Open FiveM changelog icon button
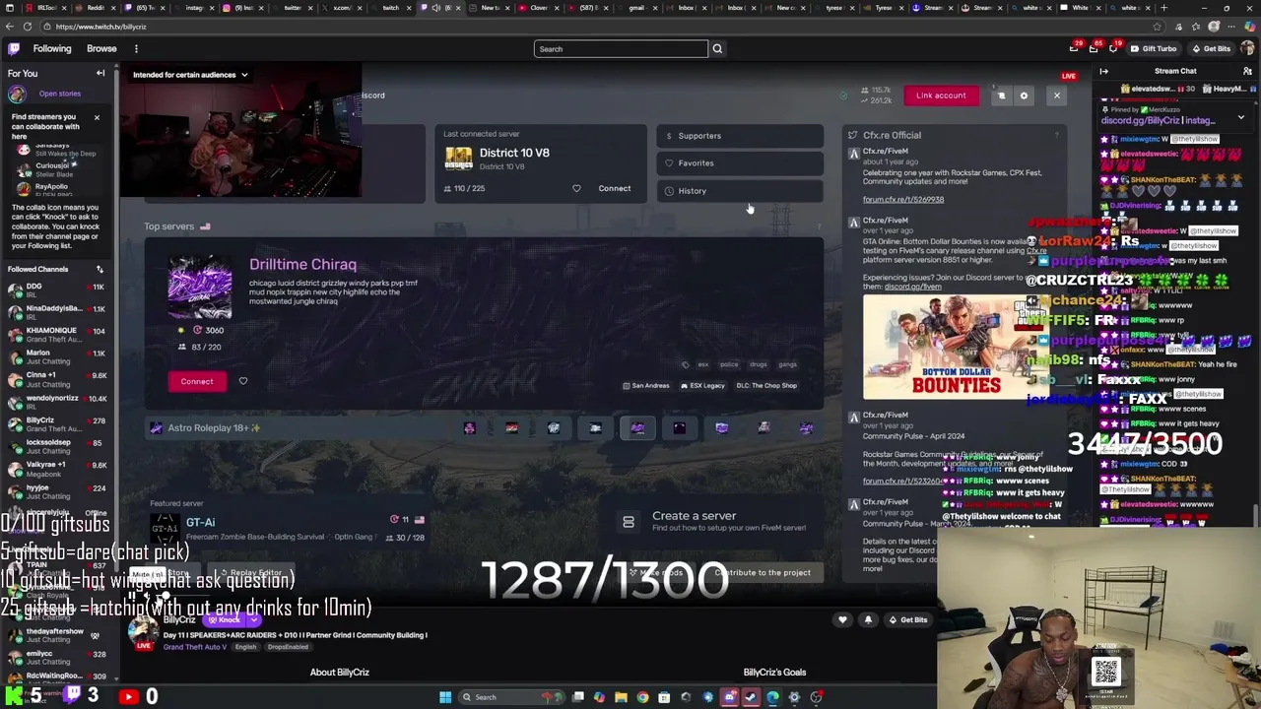This screenshot has height=709, width=1261. click(x=1001, y=96)
